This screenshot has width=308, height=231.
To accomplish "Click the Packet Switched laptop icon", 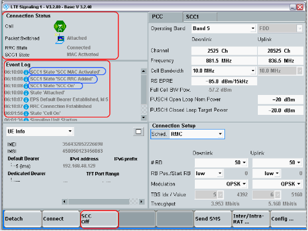I will point(60,39).
